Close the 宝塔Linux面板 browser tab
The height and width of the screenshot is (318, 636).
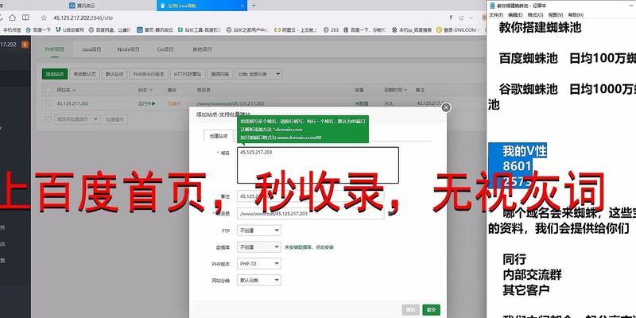pos(242,6)
